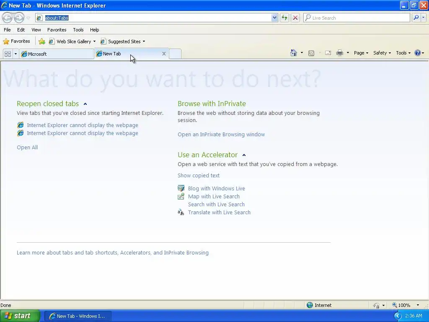
Task: Open the recent pages dropdown beside Forward
Action: click(x=28, y=18)
